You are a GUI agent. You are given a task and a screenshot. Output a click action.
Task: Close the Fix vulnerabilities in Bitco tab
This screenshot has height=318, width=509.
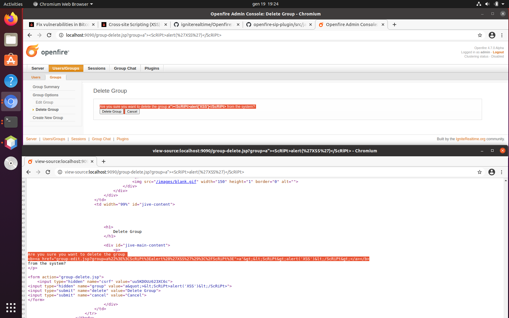93,25
